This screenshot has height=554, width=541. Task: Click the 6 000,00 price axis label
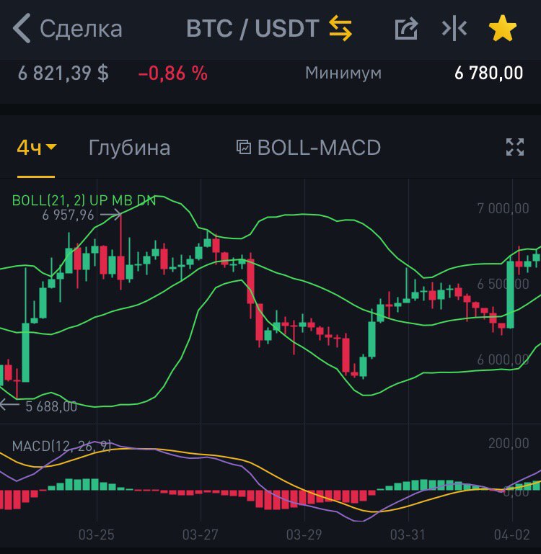(x=503, y=359)
